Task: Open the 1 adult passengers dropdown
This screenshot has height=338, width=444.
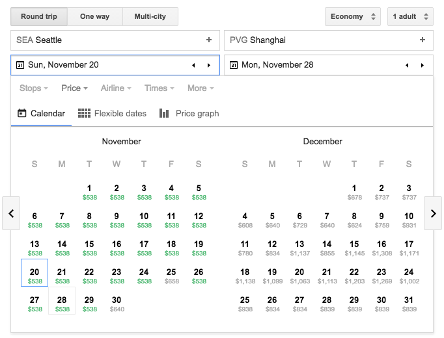Action: pos(410,16)
